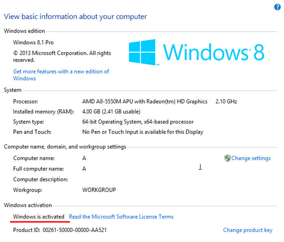Select the 4.00 GB (2.41 GB usable) value
Viewport: 284px width, 242px height.
click(x=111, y=112)
